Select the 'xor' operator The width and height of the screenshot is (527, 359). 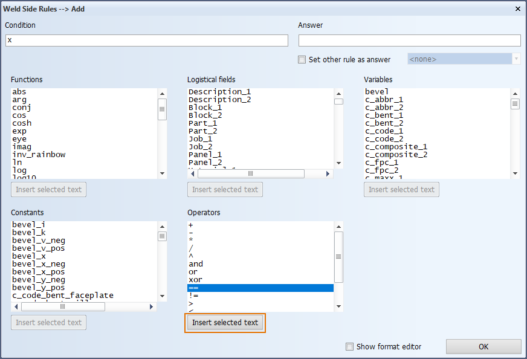[195, 280]
